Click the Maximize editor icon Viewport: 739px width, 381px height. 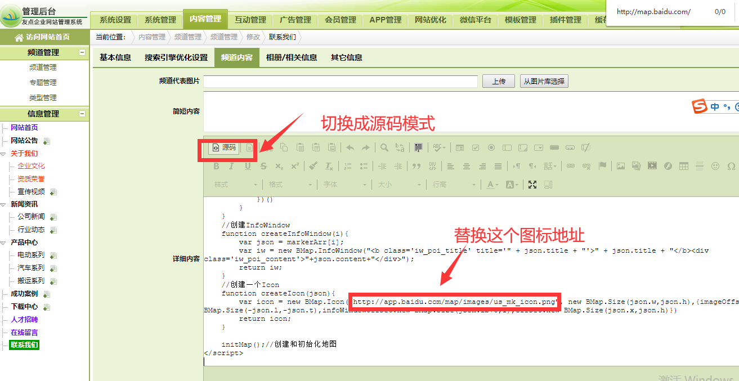pyautogui.click(x=532, y=185)
